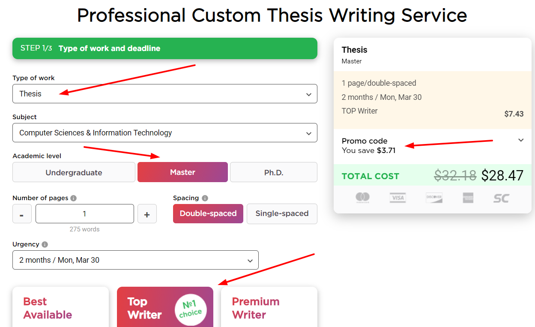Click the American Express payment icon
This screenshot has height=327, width=535.
(468, 198)
